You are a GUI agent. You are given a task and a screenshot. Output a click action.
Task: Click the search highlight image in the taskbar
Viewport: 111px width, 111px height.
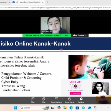point(46,108)
